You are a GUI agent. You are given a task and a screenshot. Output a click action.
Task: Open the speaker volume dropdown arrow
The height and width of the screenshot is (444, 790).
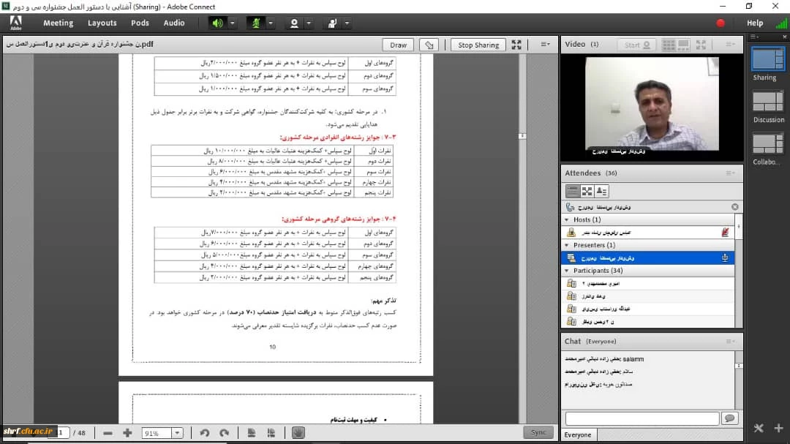233,23
